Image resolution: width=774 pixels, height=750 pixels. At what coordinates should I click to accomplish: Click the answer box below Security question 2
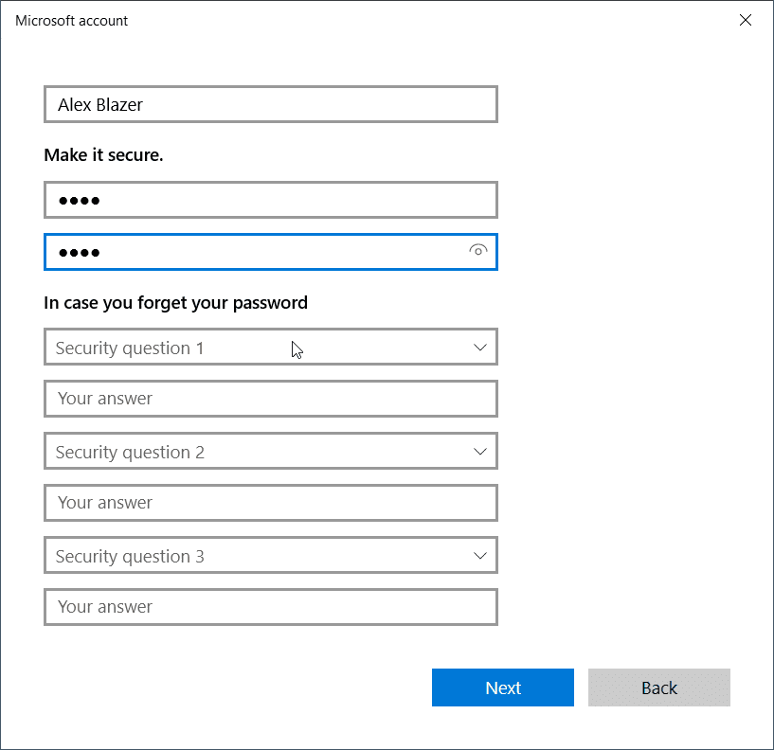[270, 503]
